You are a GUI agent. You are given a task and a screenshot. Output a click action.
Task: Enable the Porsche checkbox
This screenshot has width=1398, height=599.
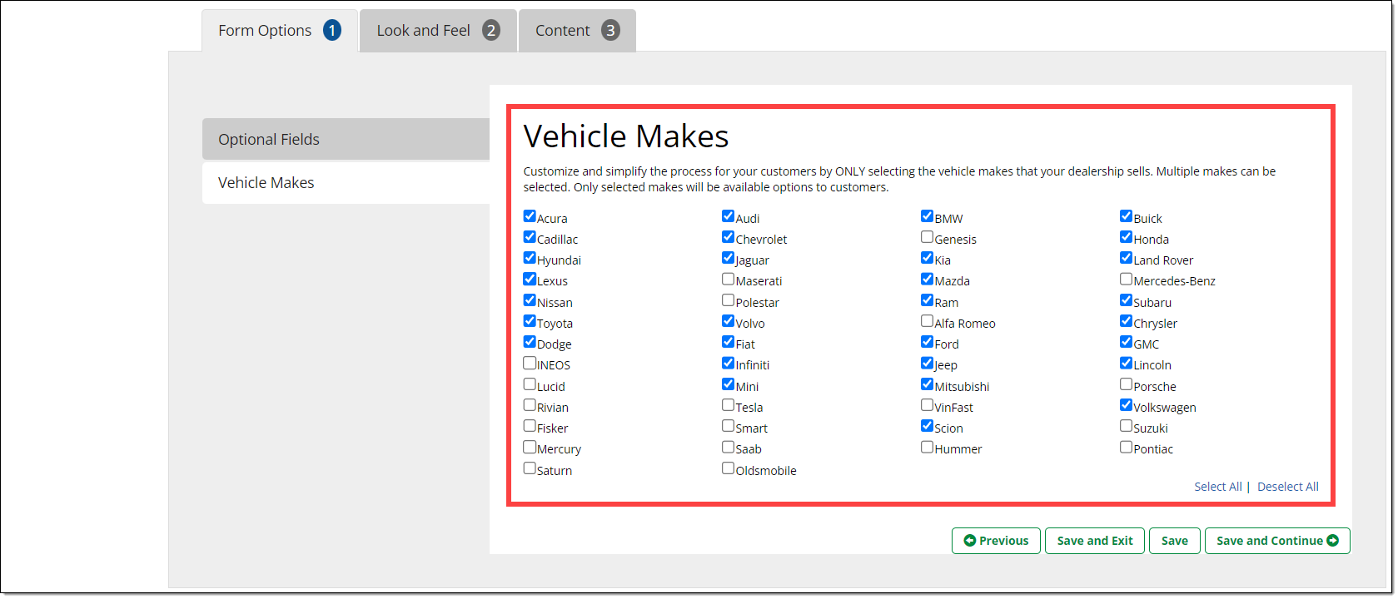tap(1126, 384)
